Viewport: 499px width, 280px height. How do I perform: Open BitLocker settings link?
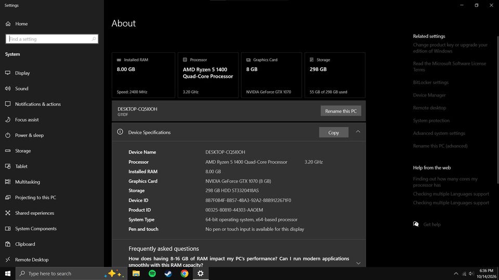(x=430, y=82)
